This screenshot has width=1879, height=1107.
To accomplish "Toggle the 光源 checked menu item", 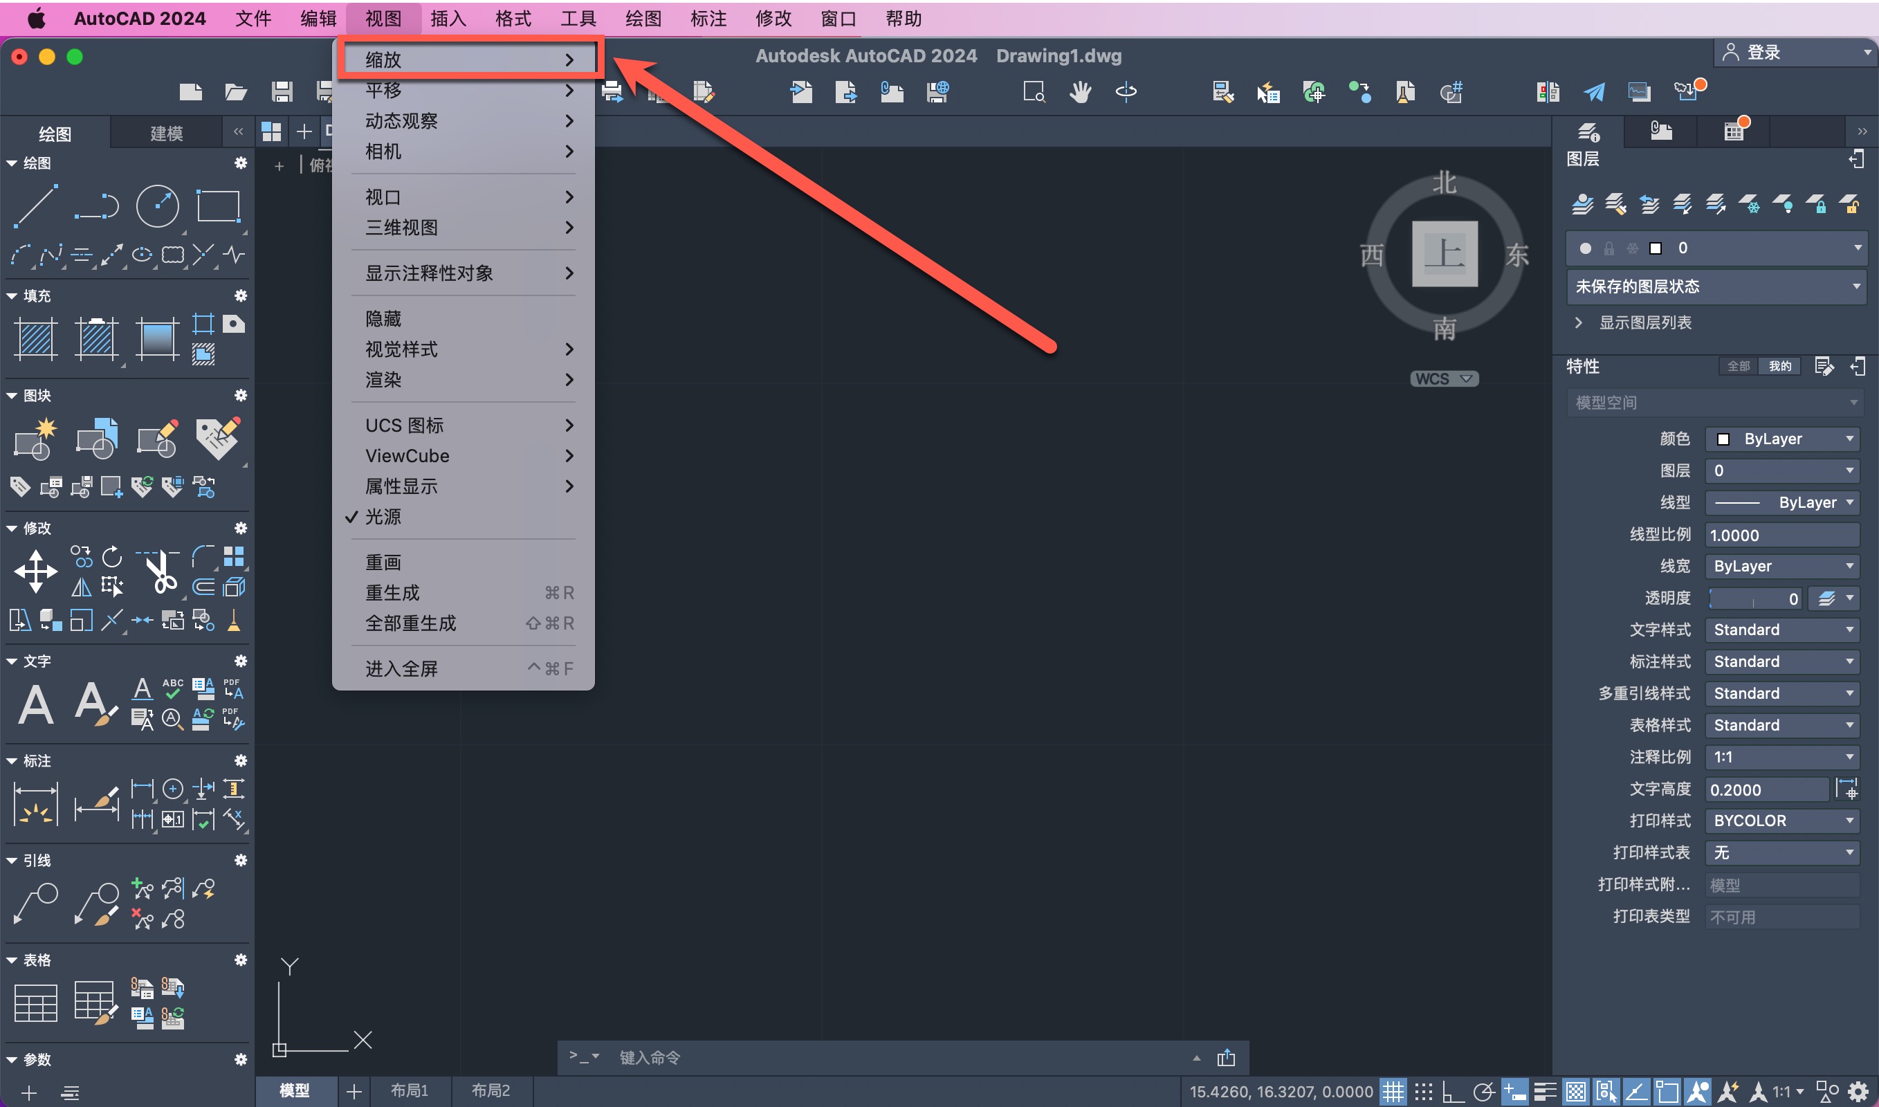I will point(383,517).
